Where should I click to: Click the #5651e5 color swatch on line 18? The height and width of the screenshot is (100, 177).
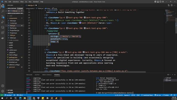pos(80,23)
